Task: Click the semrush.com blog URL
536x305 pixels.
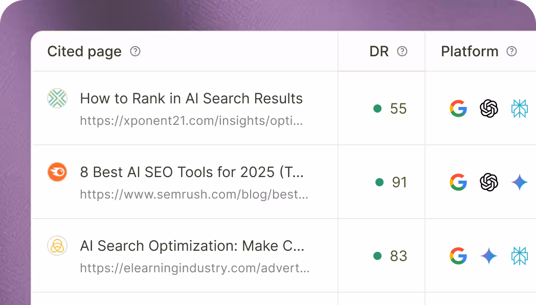Action: pos(194,195)
